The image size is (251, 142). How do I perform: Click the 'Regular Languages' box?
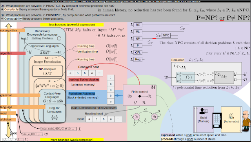(x=55, y=113)
